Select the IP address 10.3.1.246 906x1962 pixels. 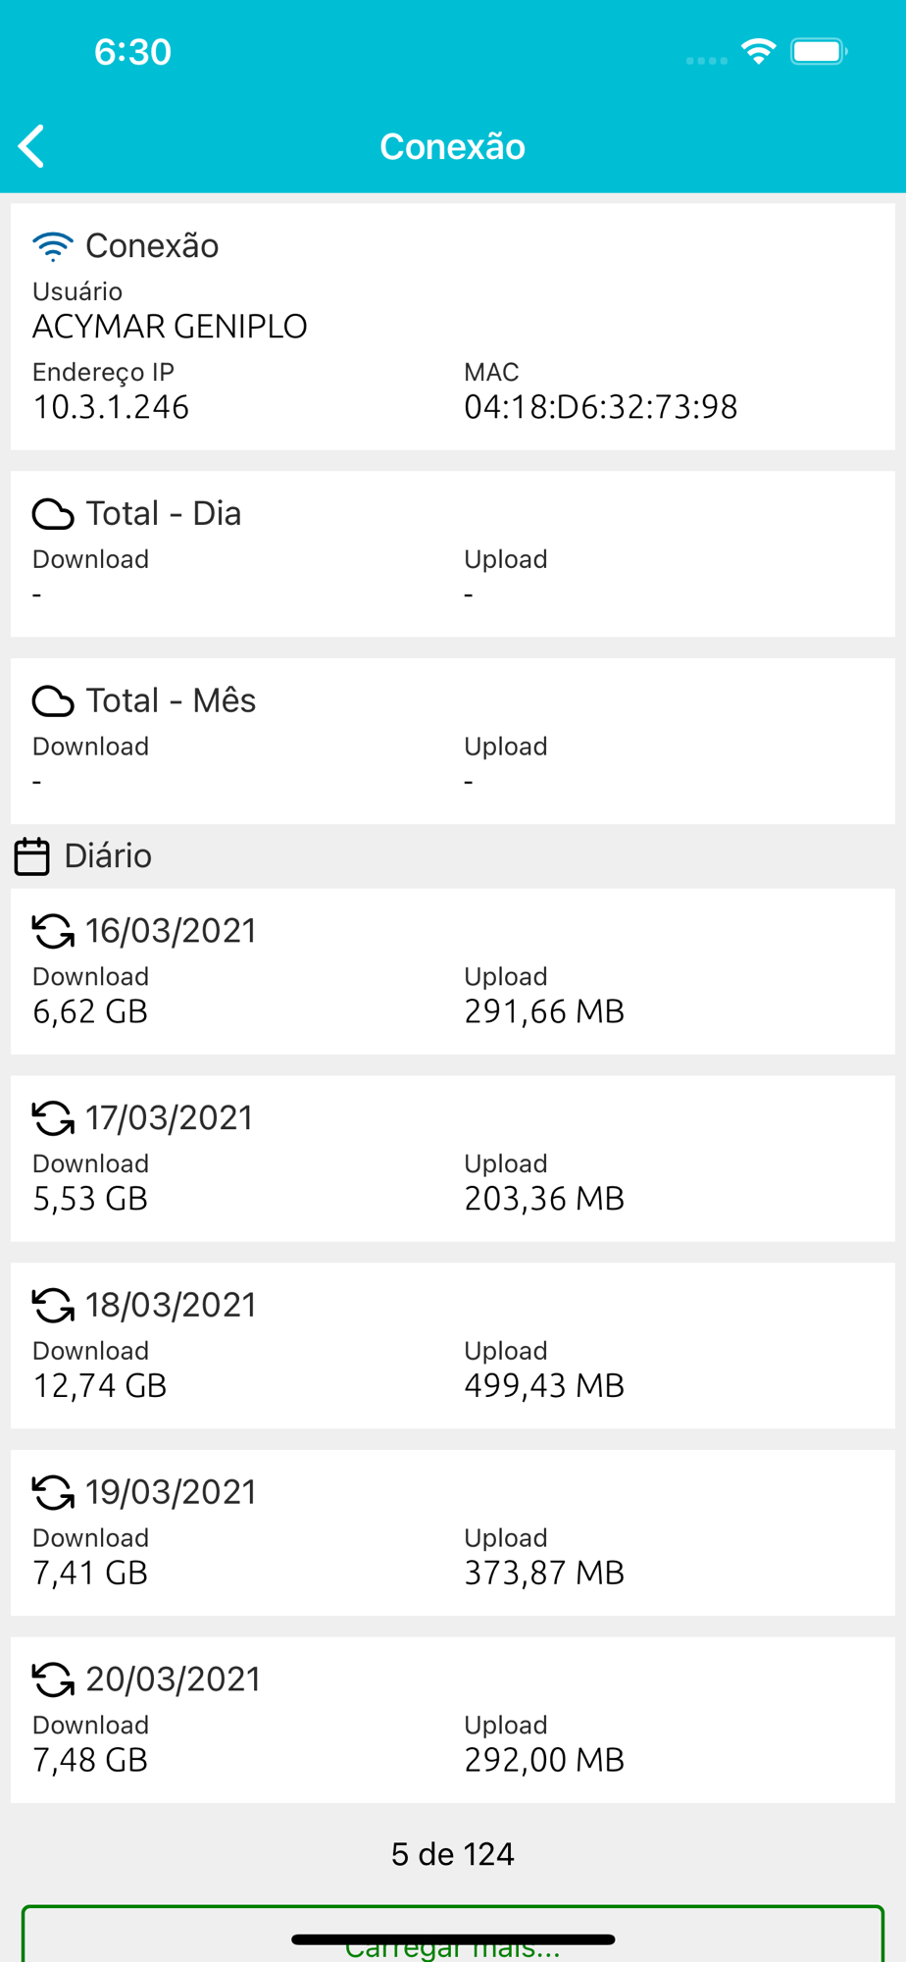tap(111, 407)
